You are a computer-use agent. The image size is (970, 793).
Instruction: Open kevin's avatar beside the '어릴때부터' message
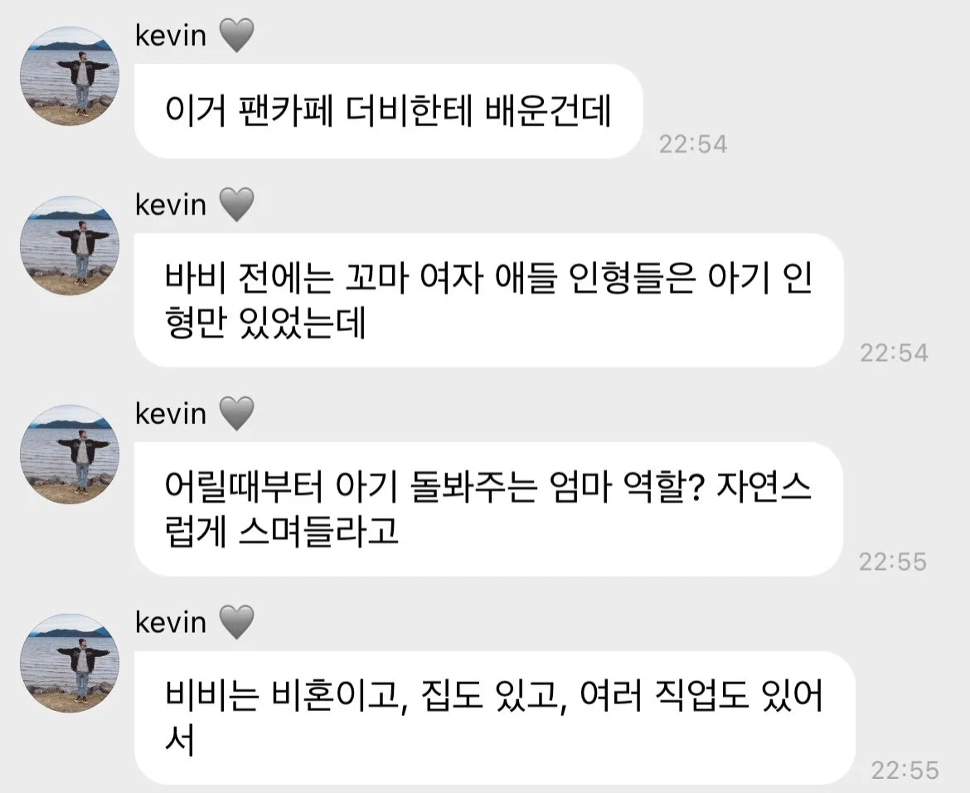[70, 455]
